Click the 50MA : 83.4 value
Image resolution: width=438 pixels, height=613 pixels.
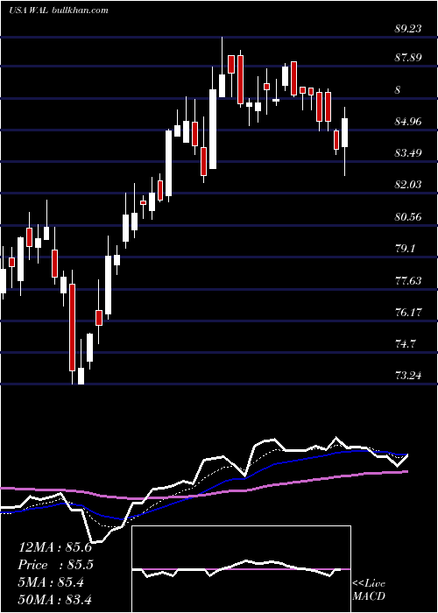coord(54,599)
